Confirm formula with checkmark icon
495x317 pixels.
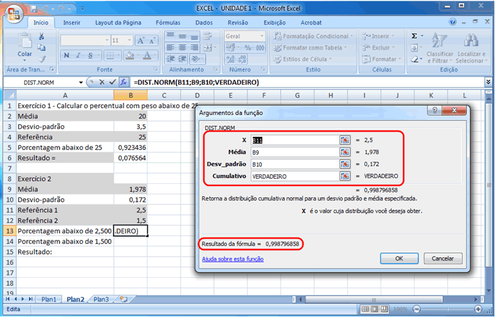[x=113, y=82]
